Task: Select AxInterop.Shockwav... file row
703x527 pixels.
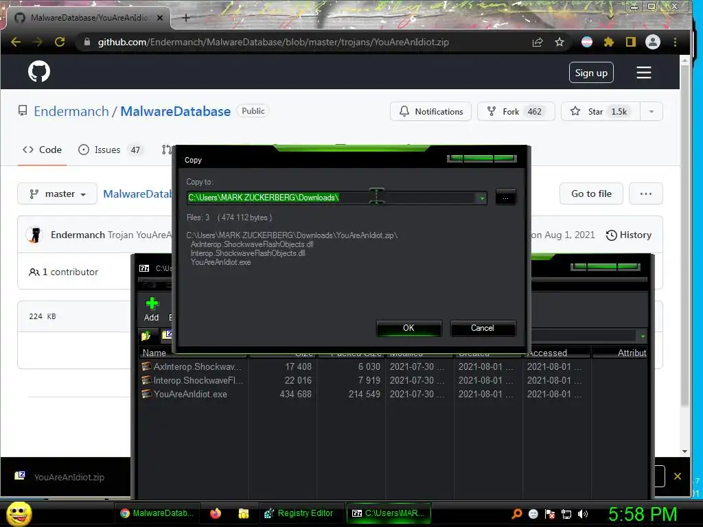Action: point(193,366)
